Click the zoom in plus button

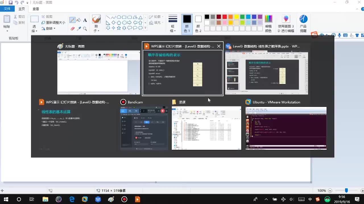coord(362,191)
